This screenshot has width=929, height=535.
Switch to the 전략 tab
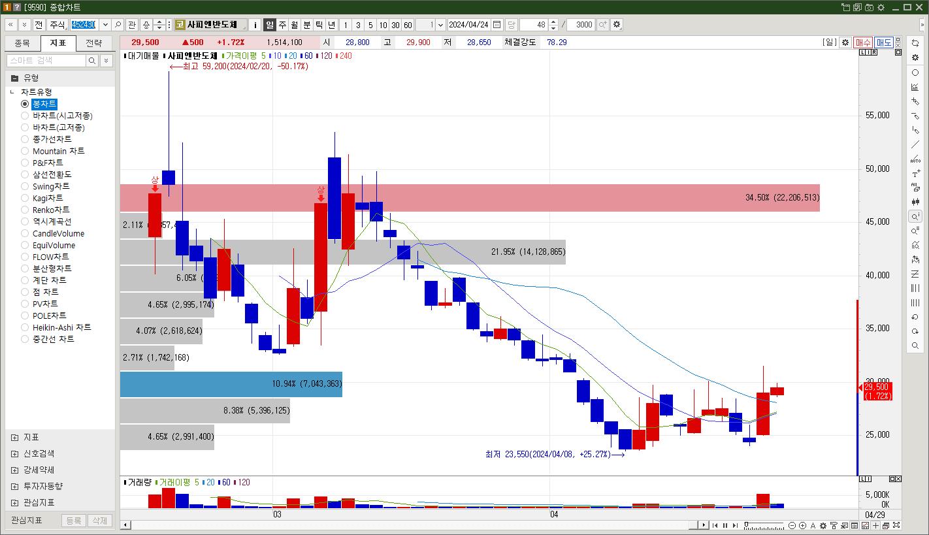coord(93,43)
